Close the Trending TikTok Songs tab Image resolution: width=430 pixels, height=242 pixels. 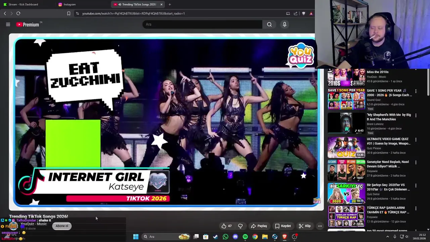point(161,4)
